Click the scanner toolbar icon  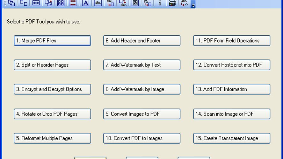tap(172, 3)
